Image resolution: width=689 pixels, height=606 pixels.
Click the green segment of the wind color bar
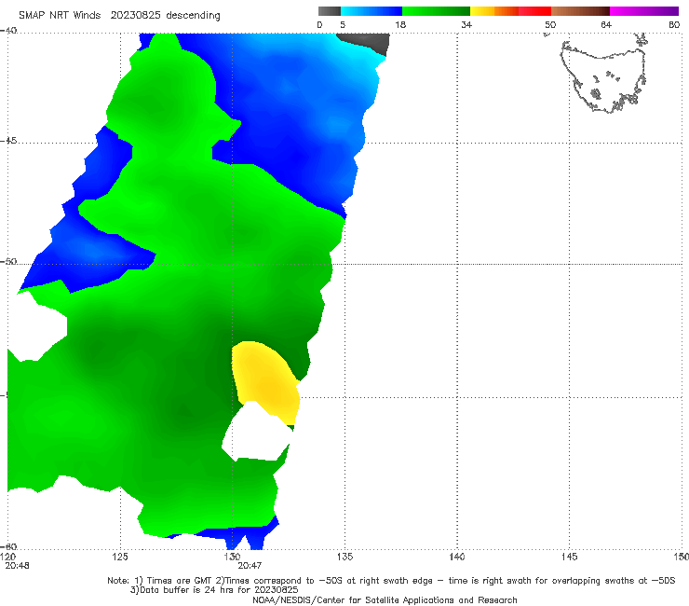tap(436, 11)
